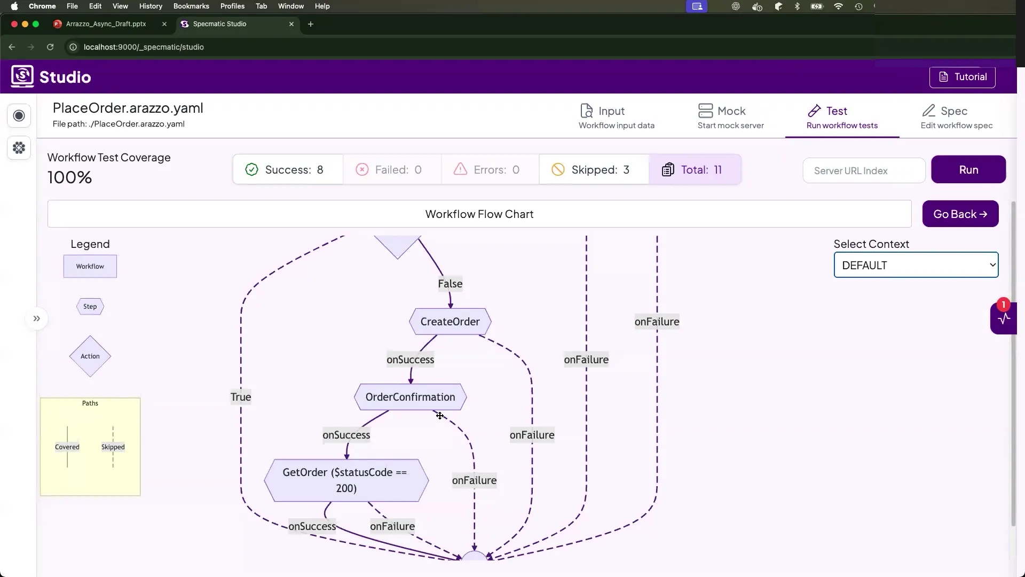Filter by Errors: 0 results

[491, 169]
